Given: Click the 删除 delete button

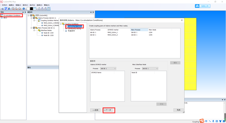Looking at the screenshot, I should (x=175, y=63).
